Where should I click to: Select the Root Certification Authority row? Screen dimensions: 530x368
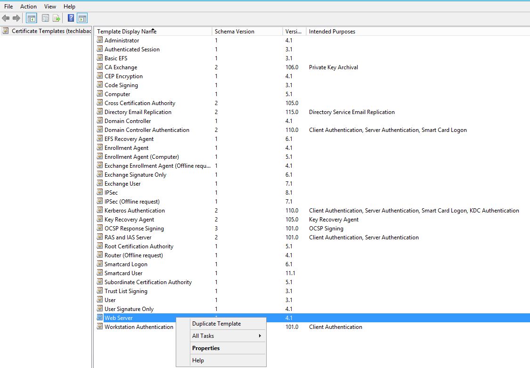312,246
